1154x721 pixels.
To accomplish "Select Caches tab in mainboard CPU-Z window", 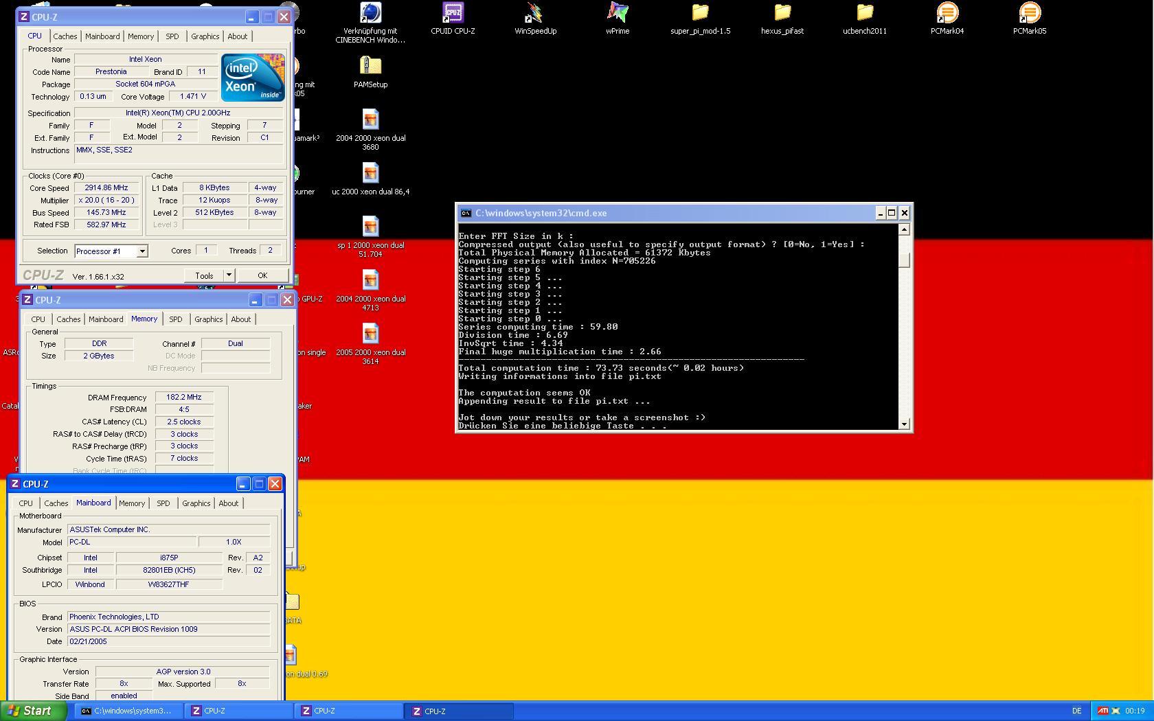I will 56,503.
